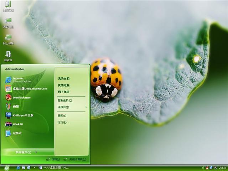Show hidden tray icons with the chevron

point(203,168)
